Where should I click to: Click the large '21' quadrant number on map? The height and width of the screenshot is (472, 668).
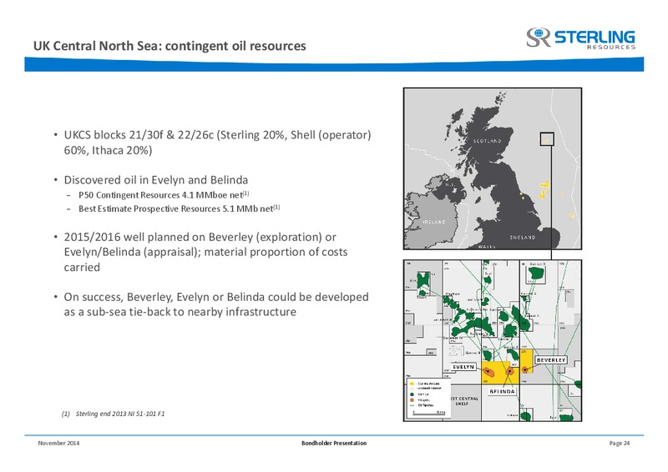(457, 350)
